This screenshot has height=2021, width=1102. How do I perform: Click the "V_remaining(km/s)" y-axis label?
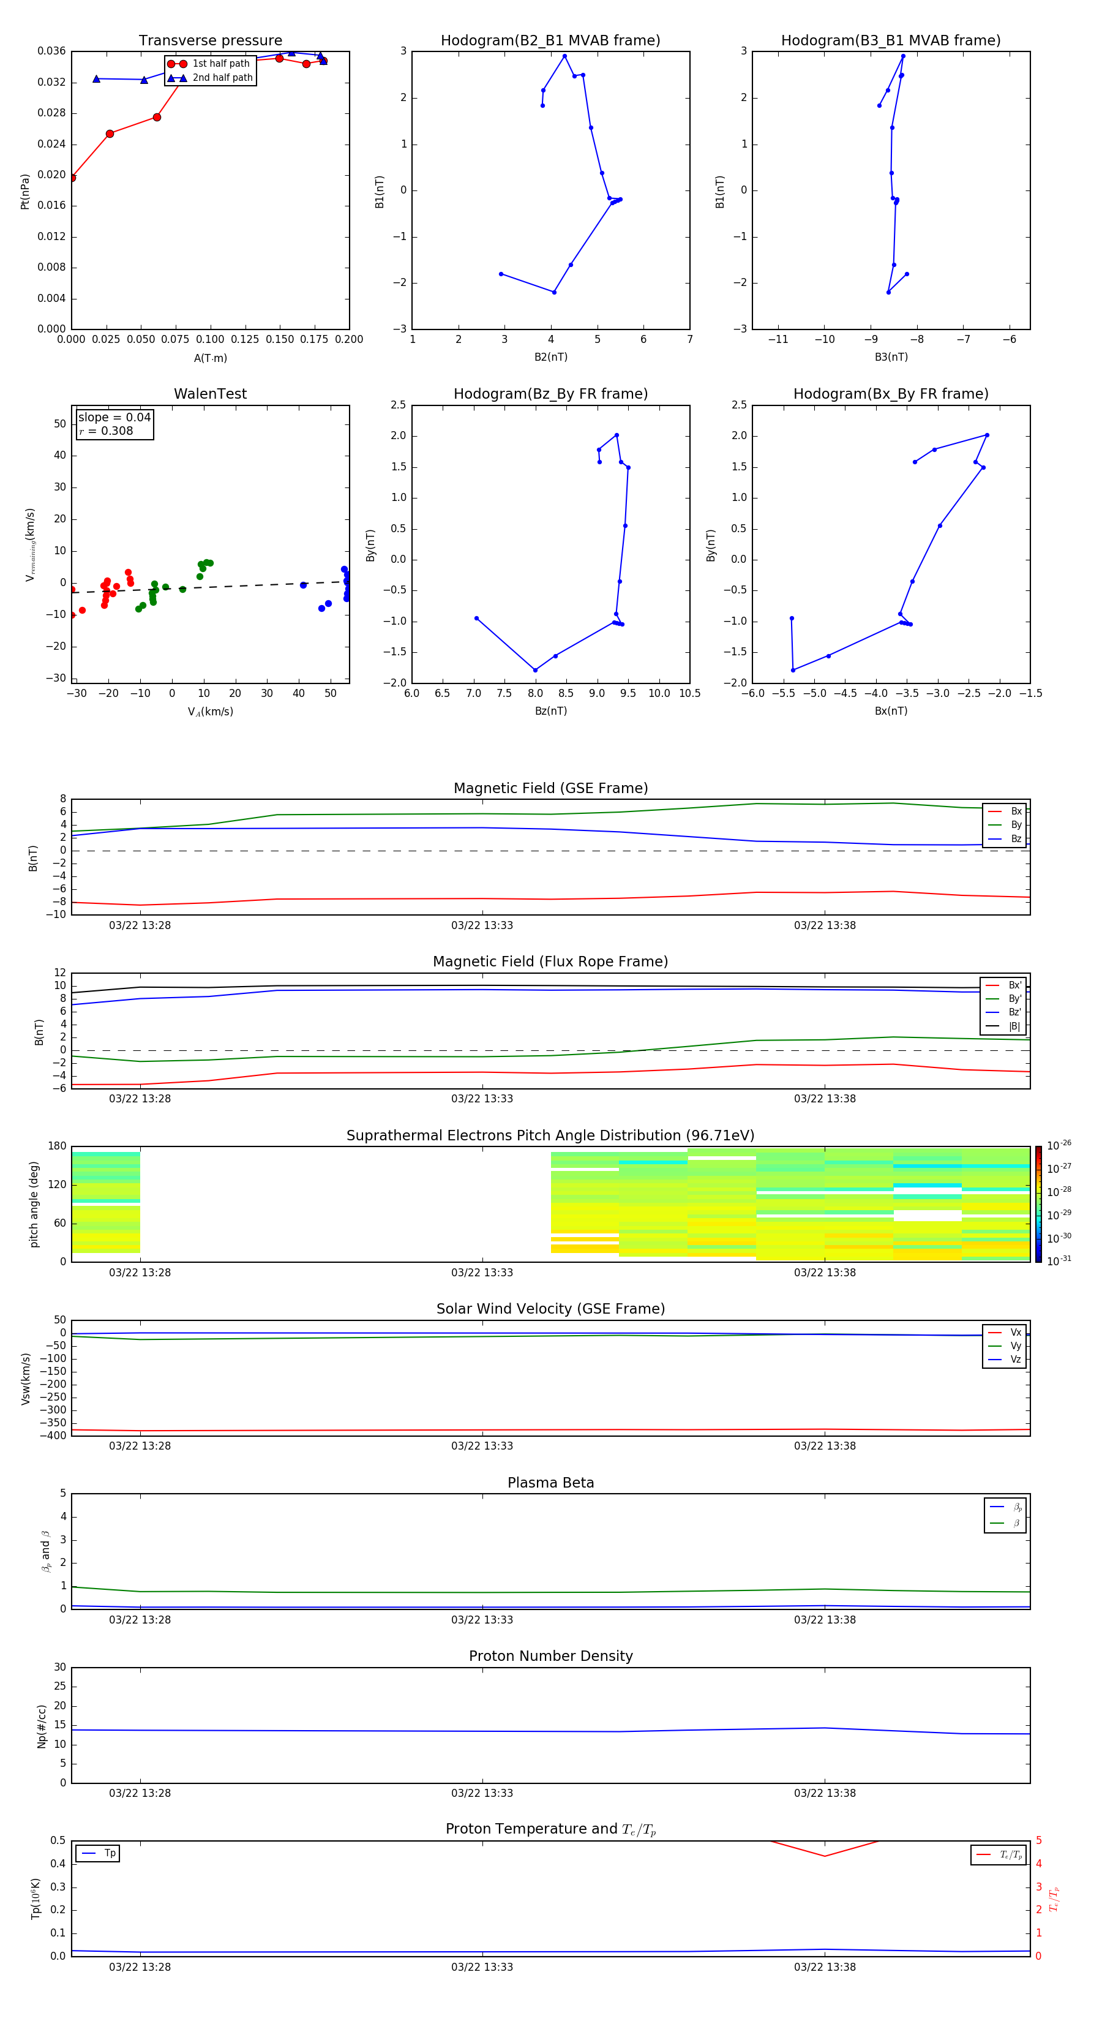click(x=31, y=544)
